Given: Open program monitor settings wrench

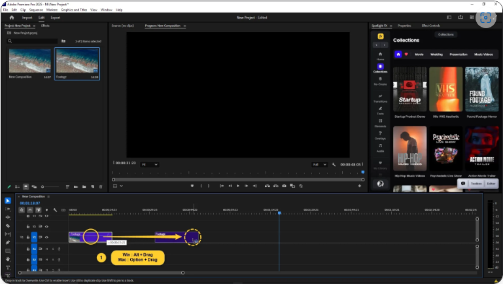Looking at the screenshot, I should (x=334, y=164).
